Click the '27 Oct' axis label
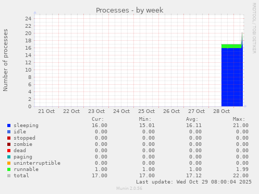The width and height of the screenshot is (259, 194). tap(196, 111)
